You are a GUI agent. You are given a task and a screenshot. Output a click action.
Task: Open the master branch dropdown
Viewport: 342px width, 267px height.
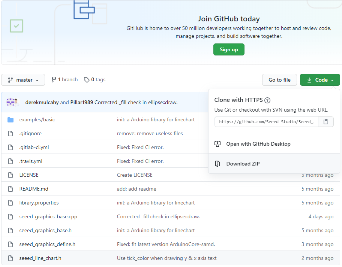[x=23, y=80]
